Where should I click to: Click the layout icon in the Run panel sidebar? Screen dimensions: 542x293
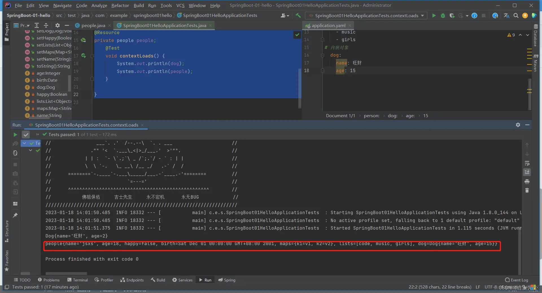(15, 204)
